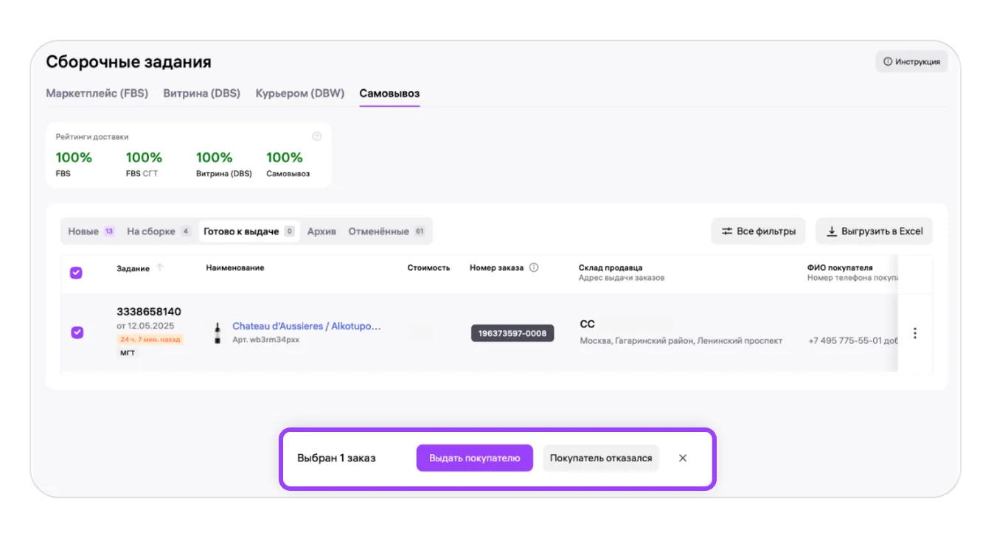The height and width of the screenshot is (538, 991).
Task: Select the Новые status tab
Action: [83, 231]
